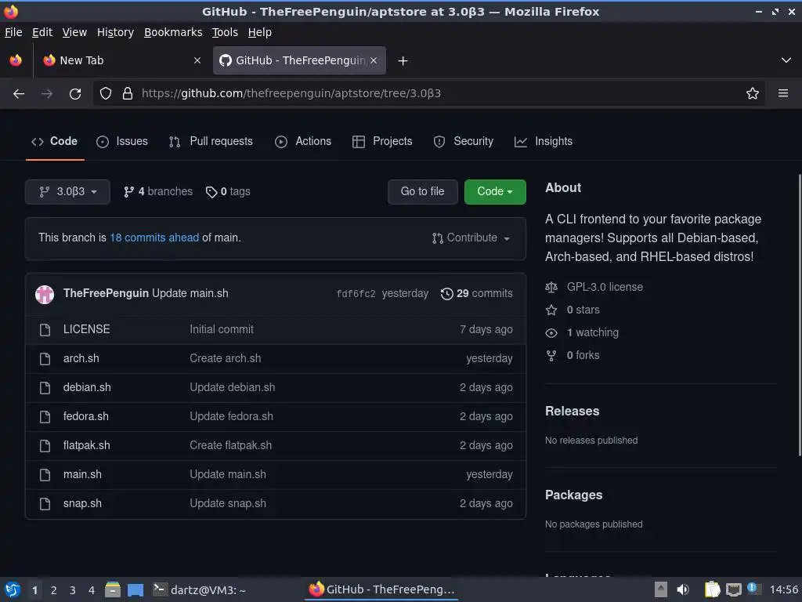Open the 18 commits ahead link
This screenshot has height=602, width=802.
pos(154,238)
